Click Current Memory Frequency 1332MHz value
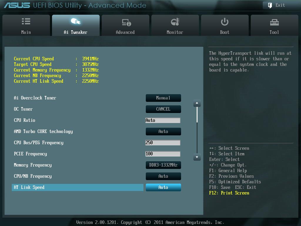Viewport: 301px width, 226px height. 90,70
